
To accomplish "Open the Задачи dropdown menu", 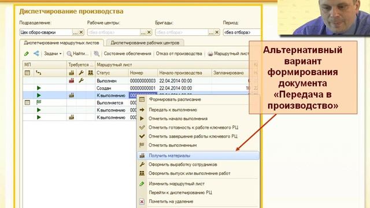I will (x=53, y=54).
